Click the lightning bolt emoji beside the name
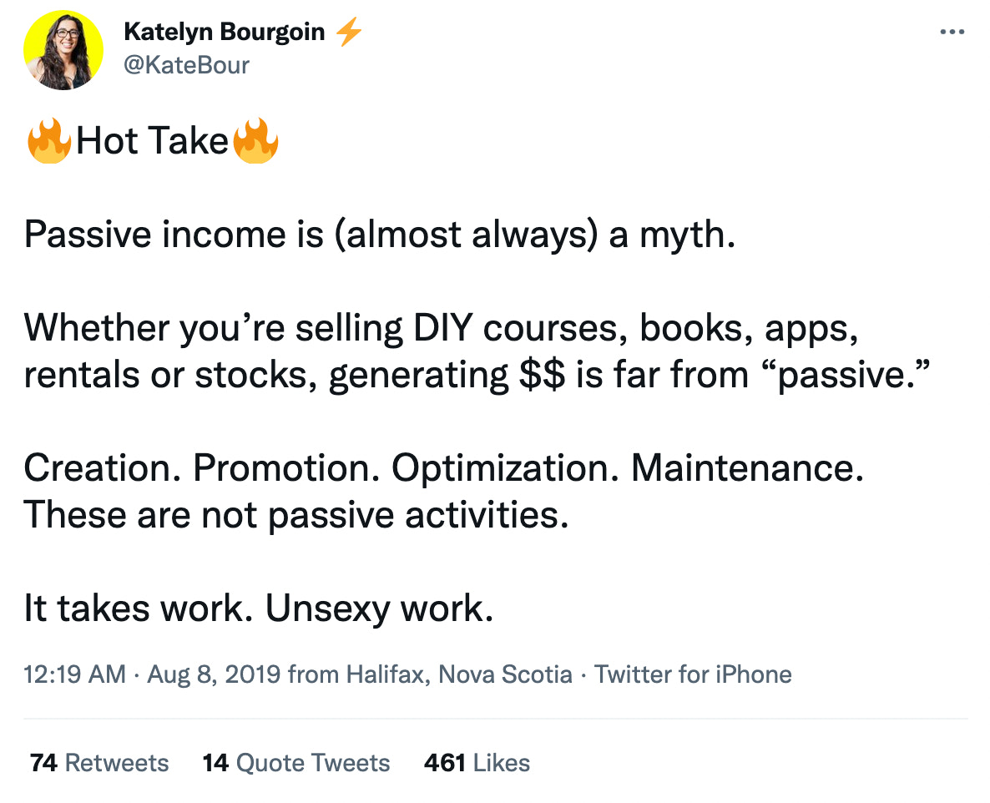The width and height of the screenshot is (990, 803). [x=348, y=33]
